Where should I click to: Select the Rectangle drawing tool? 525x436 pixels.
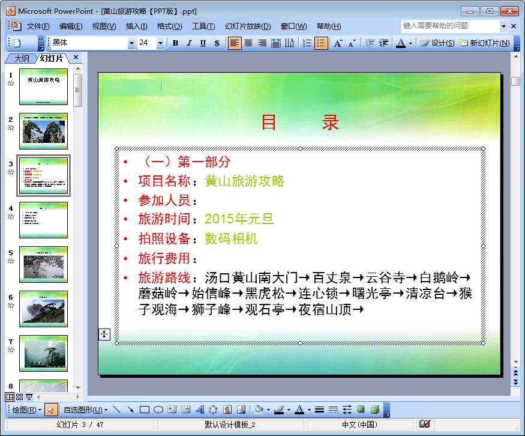(145, 410)
